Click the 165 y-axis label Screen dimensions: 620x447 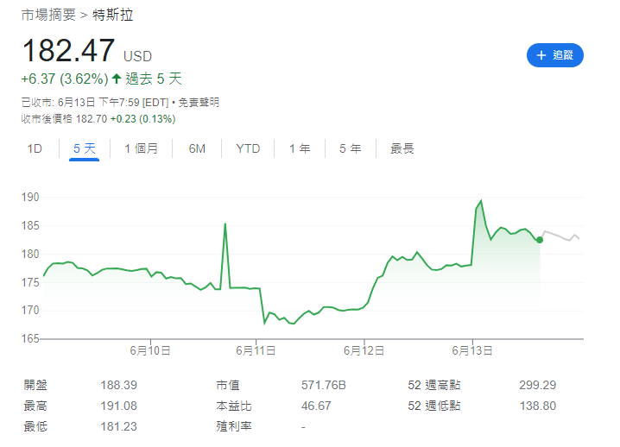[30, 339]
